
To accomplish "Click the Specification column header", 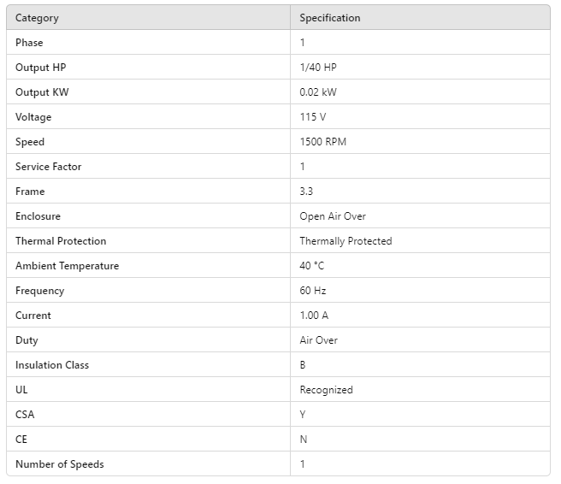I will pyautogui.click(x=329, y=18).
